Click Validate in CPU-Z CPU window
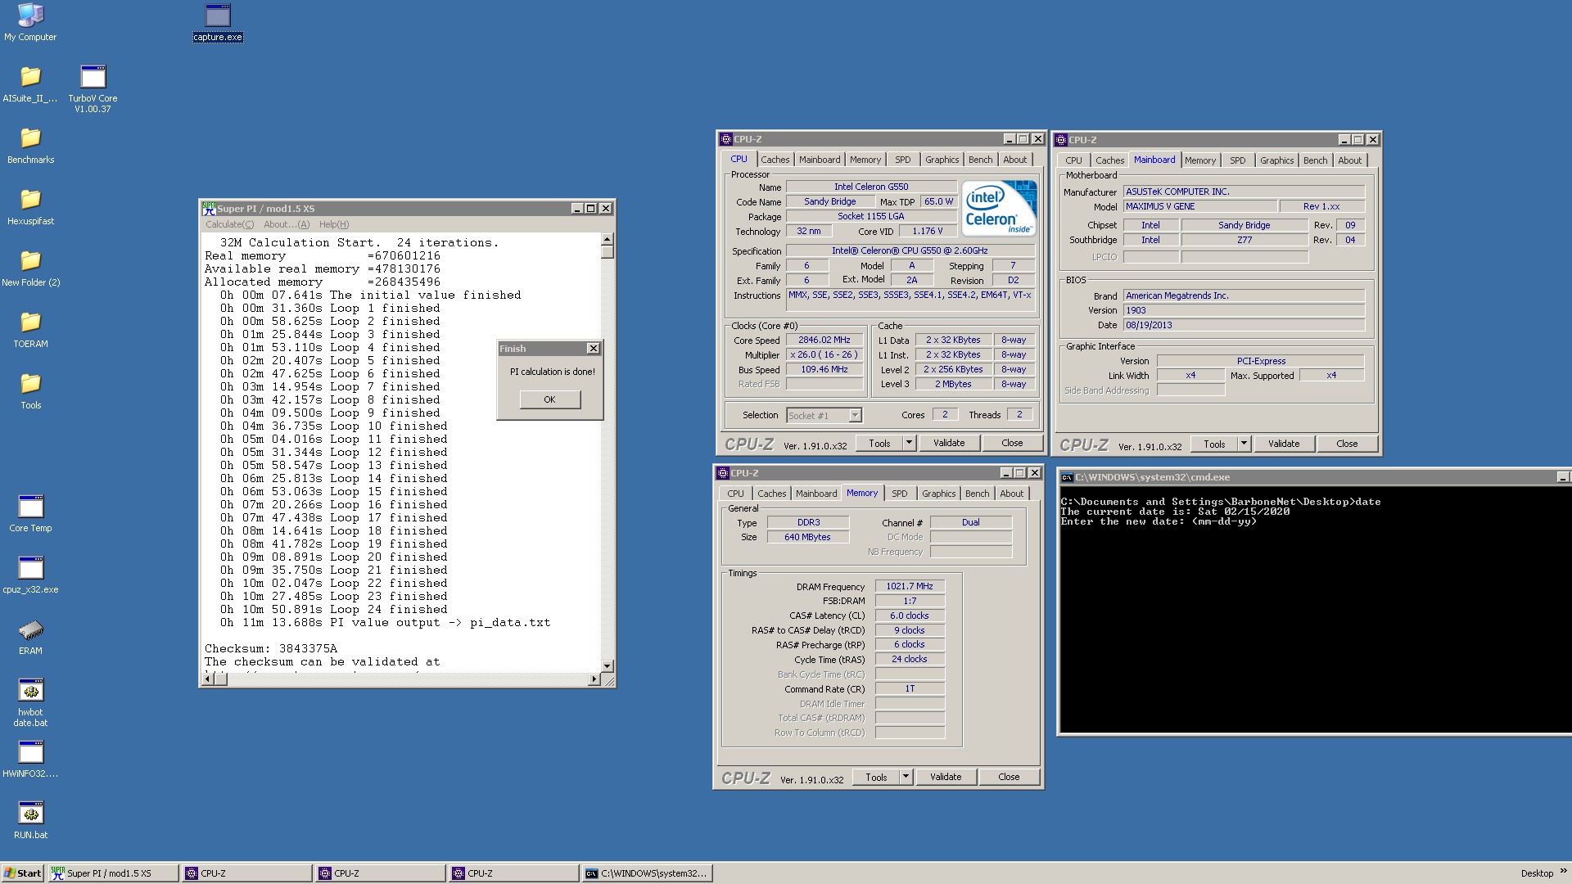 (949, 443)
